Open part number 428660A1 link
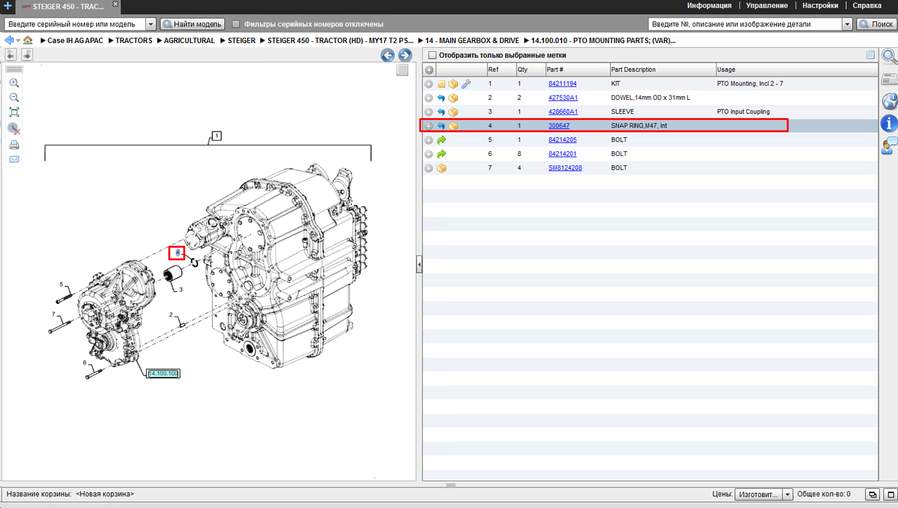This screenshot has height=508, width=898. 563,112
